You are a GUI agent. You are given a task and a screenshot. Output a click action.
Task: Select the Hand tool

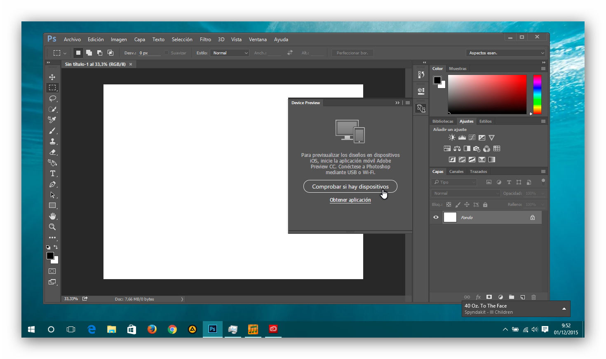[x=52, y=216]
